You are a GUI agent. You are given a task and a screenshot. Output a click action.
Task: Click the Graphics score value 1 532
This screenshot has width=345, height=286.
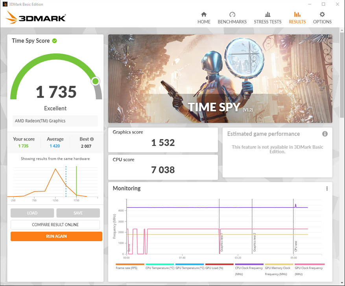[163, 143]
